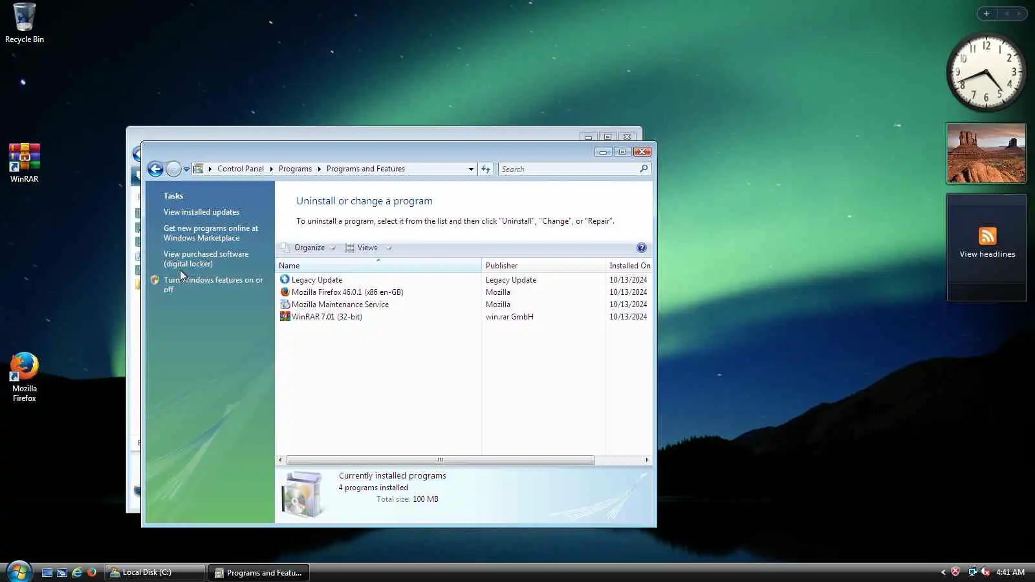Open the recent pages dropdown beside Forward
Viewport: 1035px width, 582px height.
[x=186, y=169]
